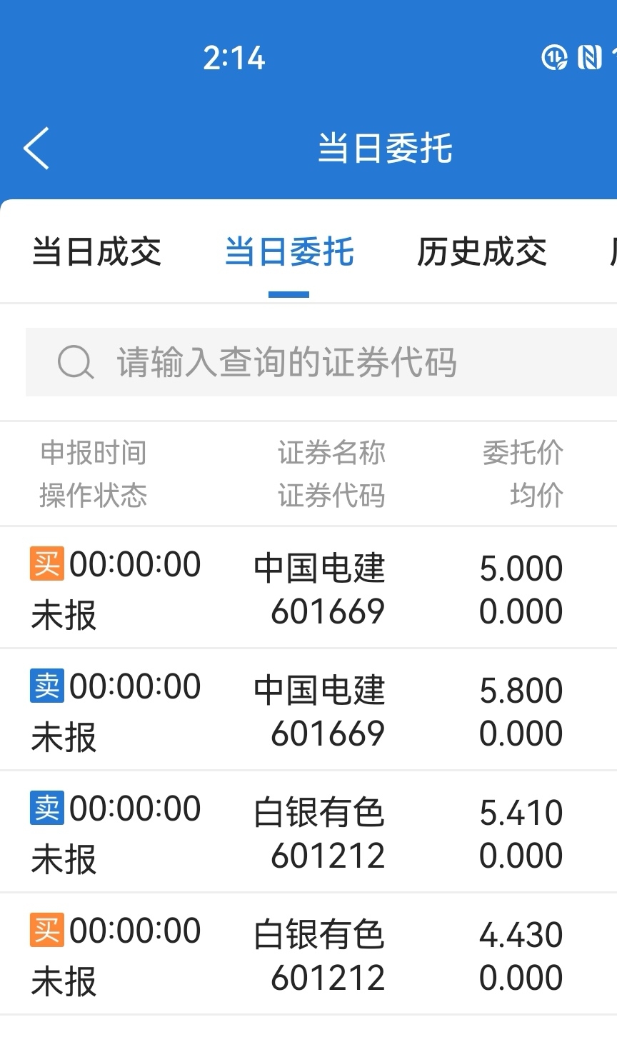Tap the 委托价 column header
This screenshot has height=1042, width=617.
[x=523, y=453]
